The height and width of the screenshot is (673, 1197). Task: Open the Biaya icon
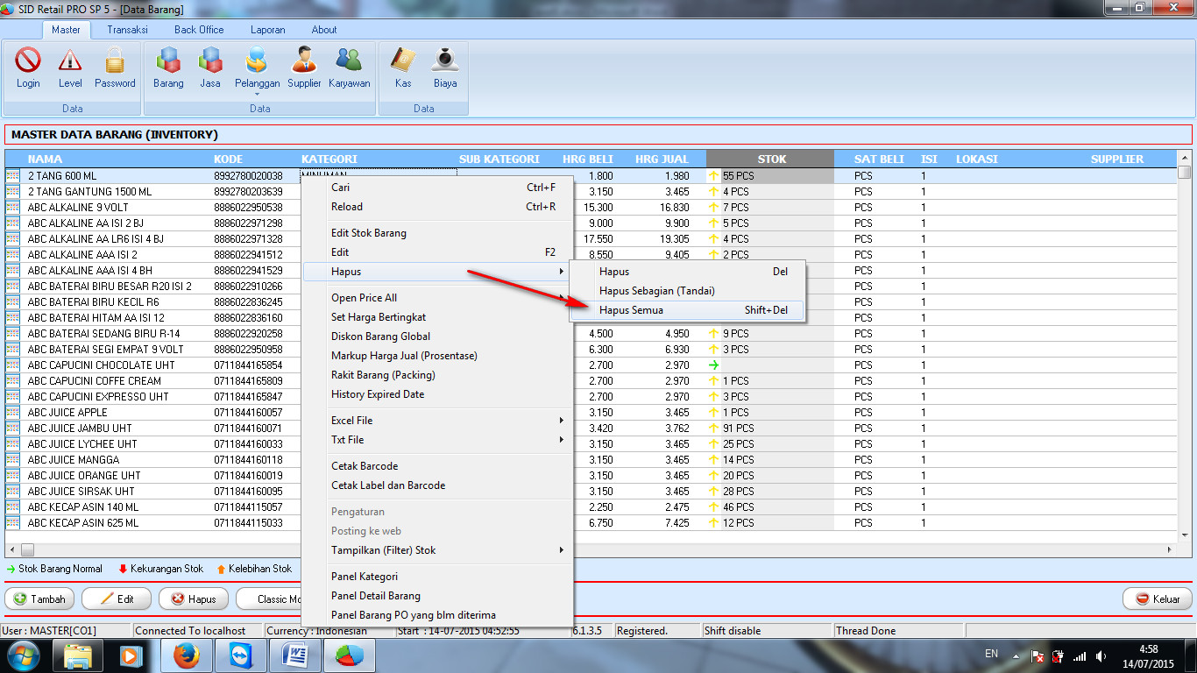point(444,66)
